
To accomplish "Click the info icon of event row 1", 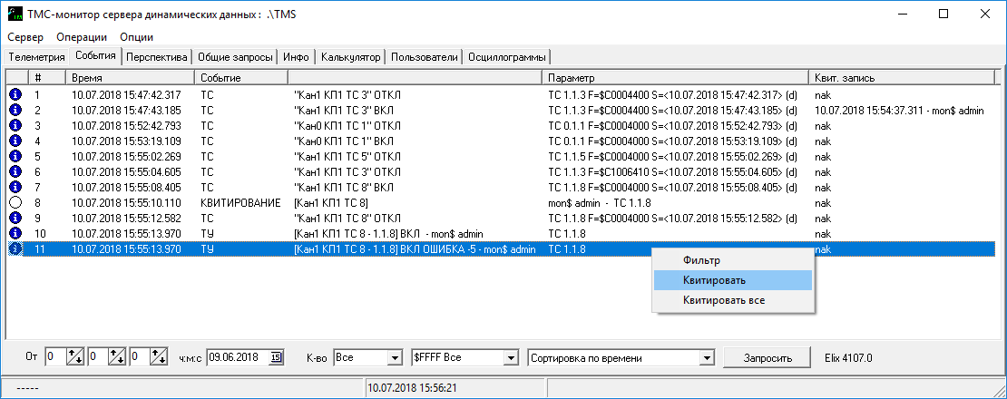I will pos(15,94).
